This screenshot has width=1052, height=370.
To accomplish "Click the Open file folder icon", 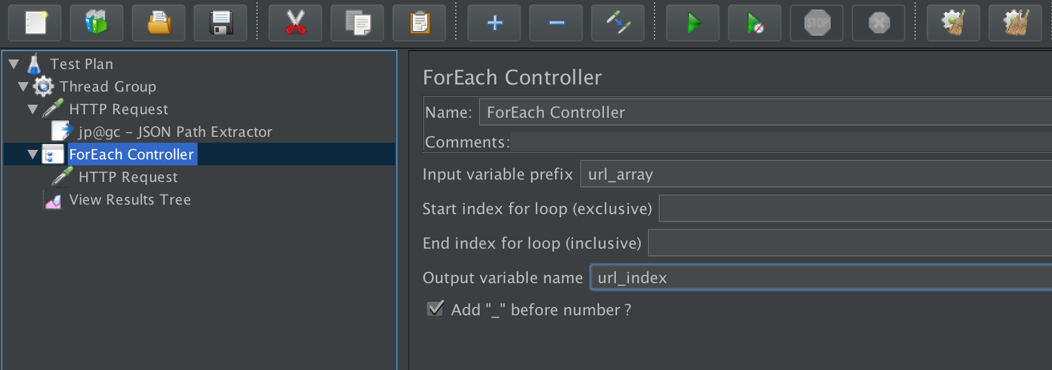I will [x=158, y=23].
